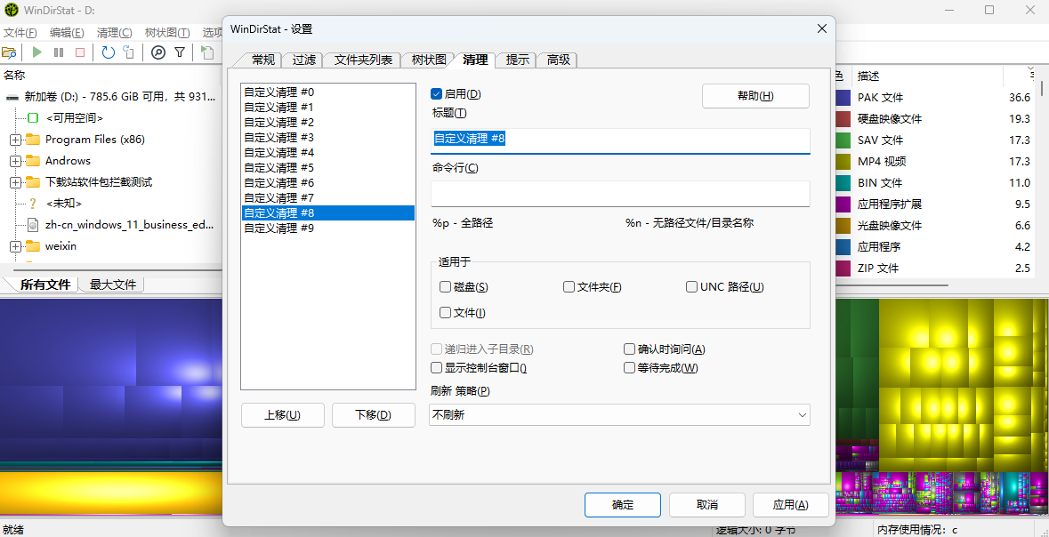Switch to the 树状图 settings tab
This screenshot has width=1049, height=537.
428,60
